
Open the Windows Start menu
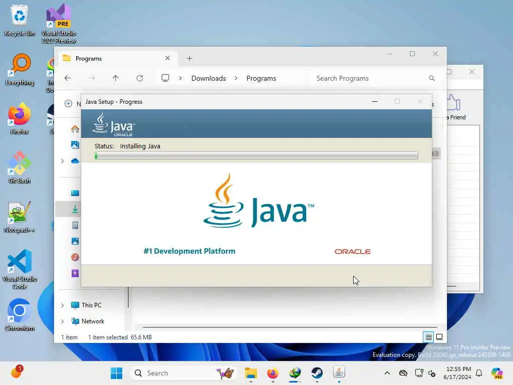[x=116, y=373]
